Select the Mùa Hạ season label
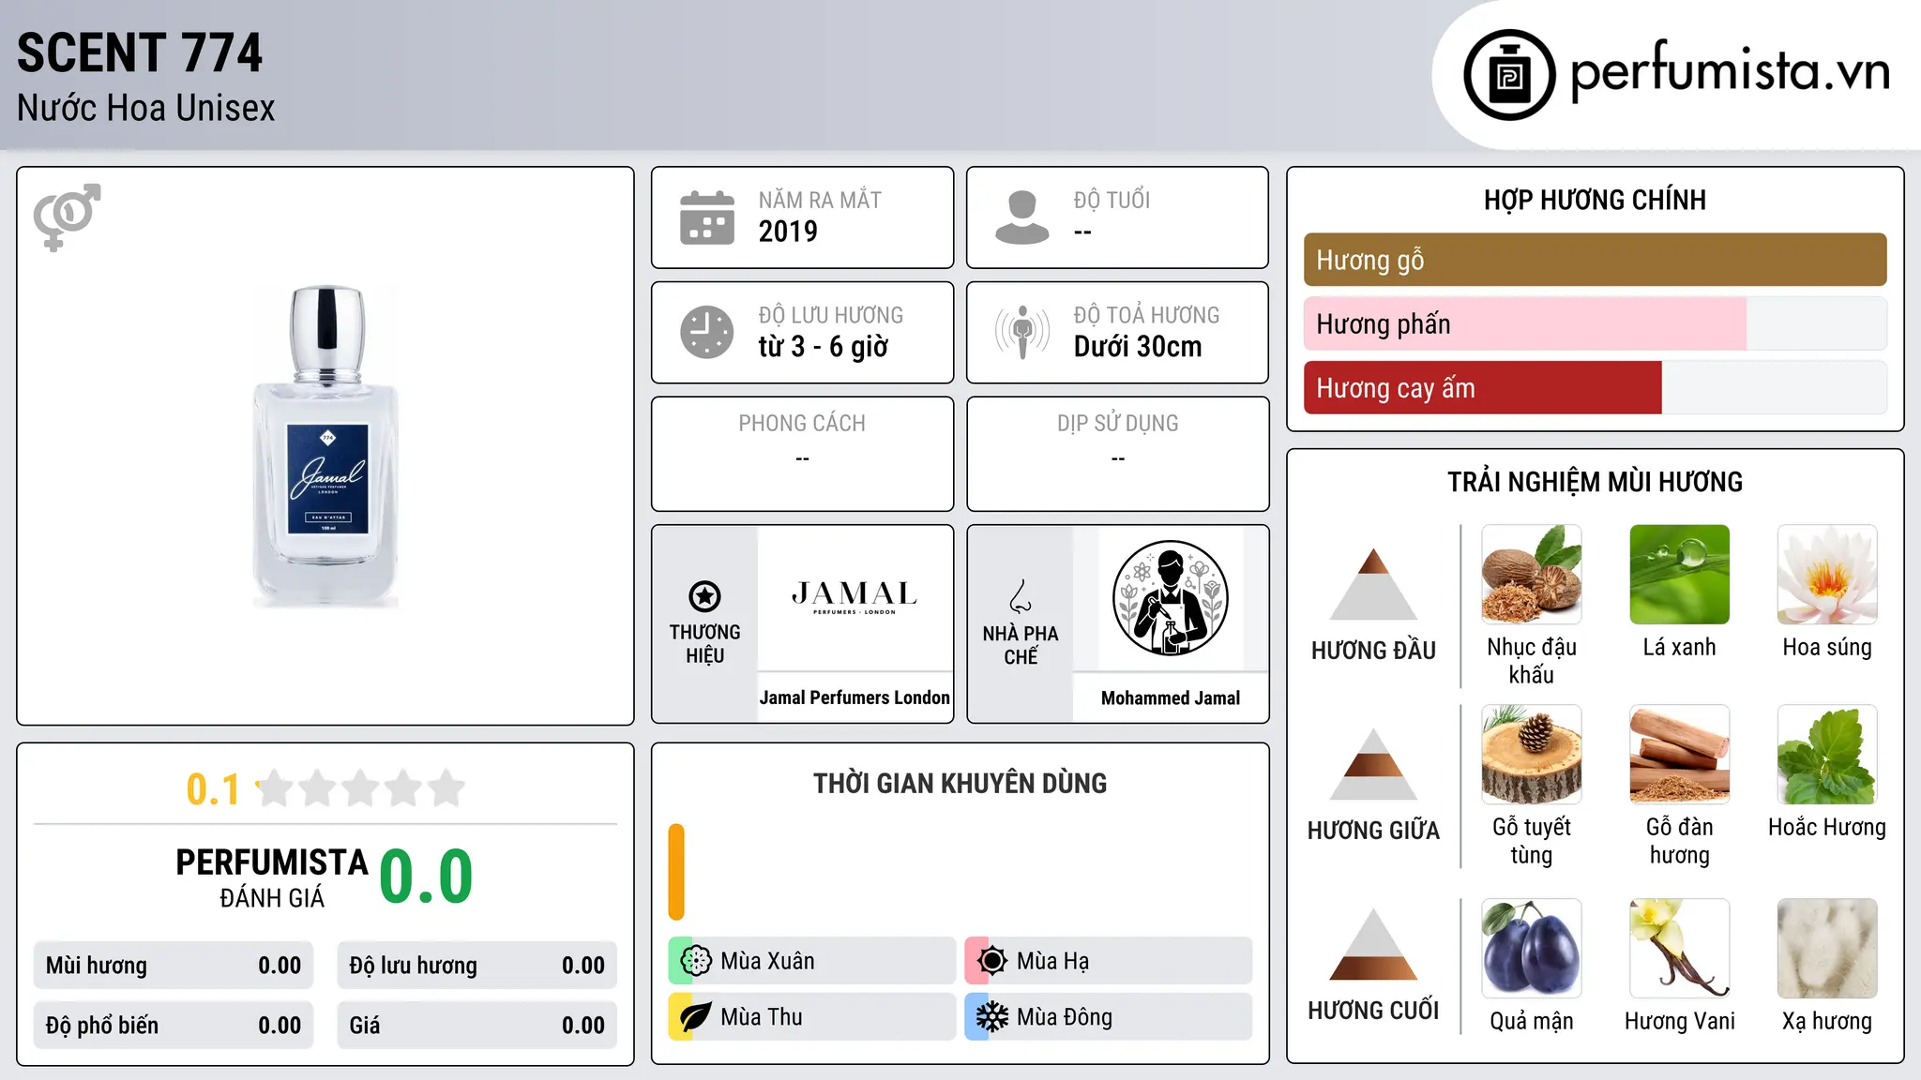1921x1080 pixels. coord(1053,961)
